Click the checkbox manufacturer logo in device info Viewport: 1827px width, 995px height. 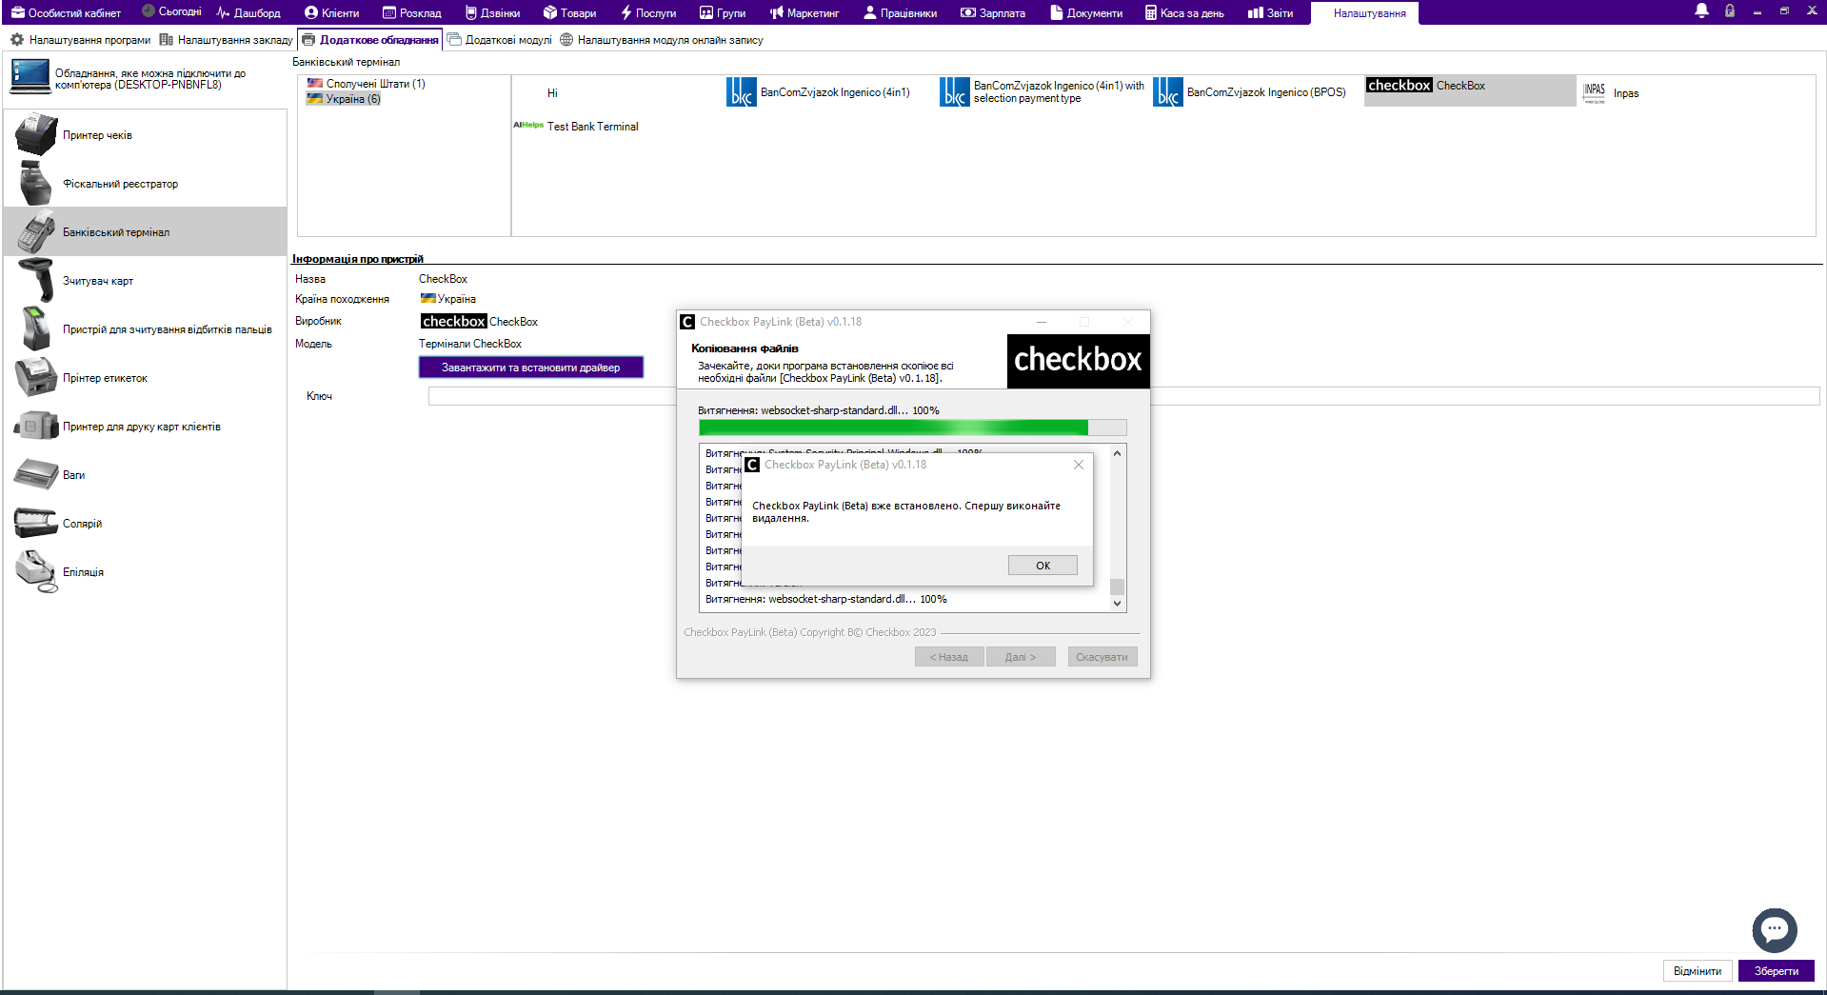point(453,322)
